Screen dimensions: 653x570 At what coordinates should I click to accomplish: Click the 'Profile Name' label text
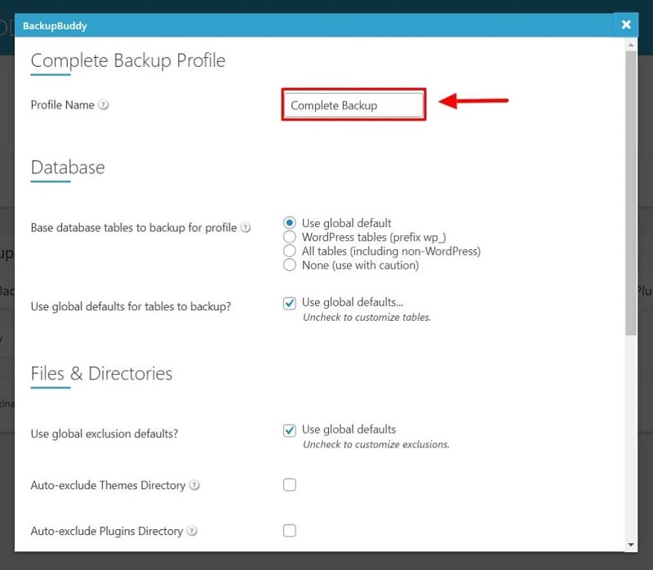click(x=63, y=105)
